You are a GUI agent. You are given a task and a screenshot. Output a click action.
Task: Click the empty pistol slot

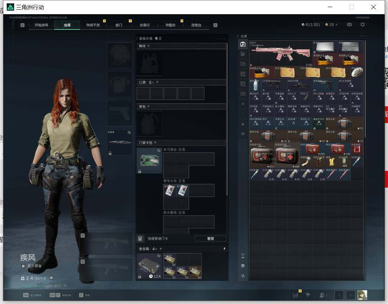click(120, 113)
